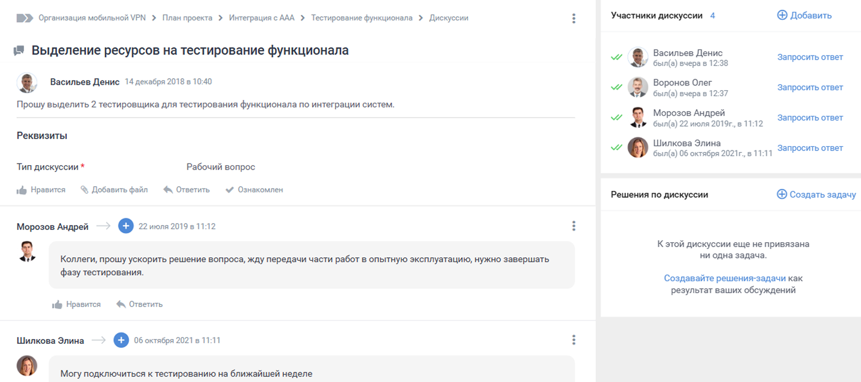This screenshot has width=861, height=382.
Task: Open three-dot menu on Шилкова Элина's comment
Action: [573, 340]
